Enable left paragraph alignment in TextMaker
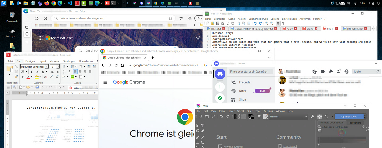The width and height of the screenshot is (382, 148). [75, 71]
